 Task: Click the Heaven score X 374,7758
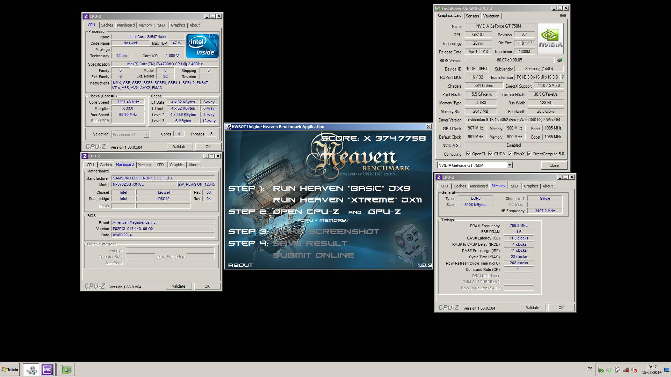[373, 138]
